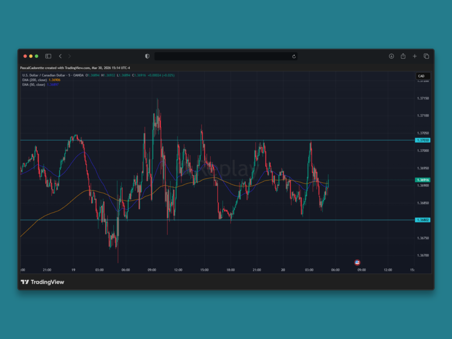
Task: Open the forward navigation chevron
Action: pos(69,56)
